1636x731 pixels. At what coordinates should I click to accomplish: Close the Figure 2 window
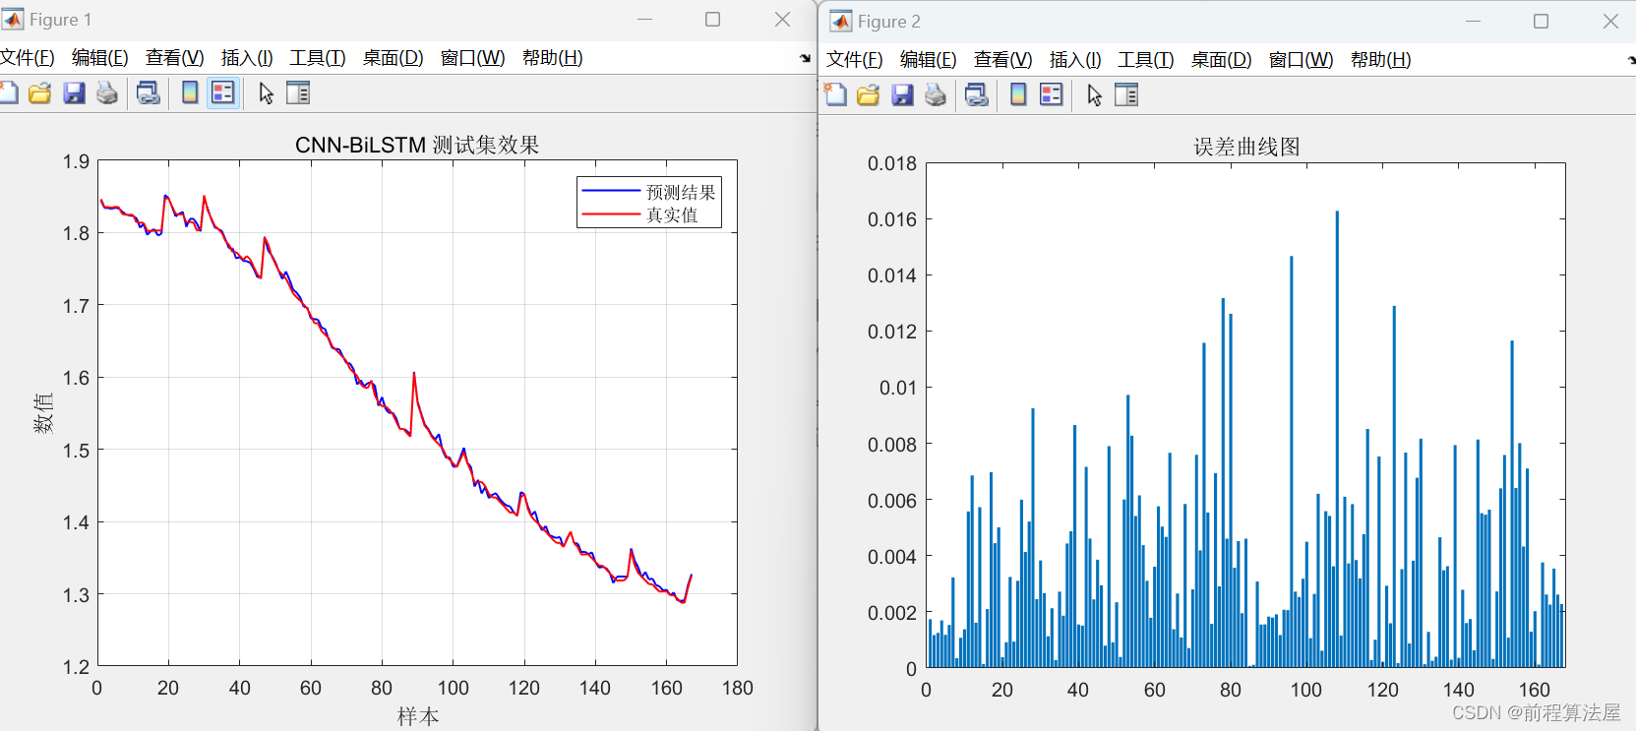1610,22
